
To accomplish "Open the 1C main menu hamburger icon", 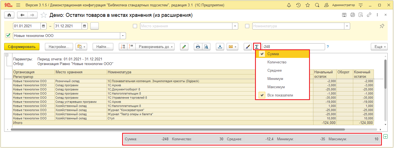I will pos(18,5).
